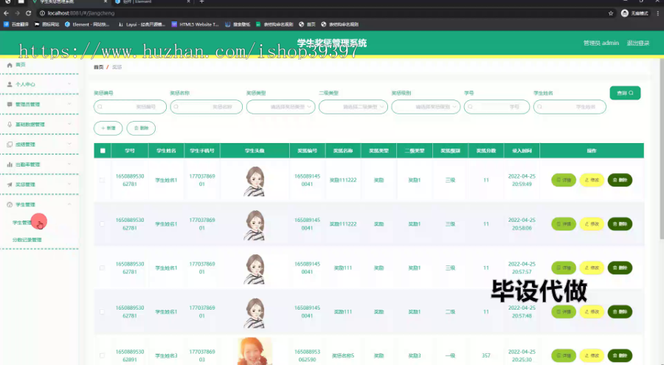Click the 个人中心 person icon
The width and height of the screenshot is (664, 365).
click(x=10, y=84)
